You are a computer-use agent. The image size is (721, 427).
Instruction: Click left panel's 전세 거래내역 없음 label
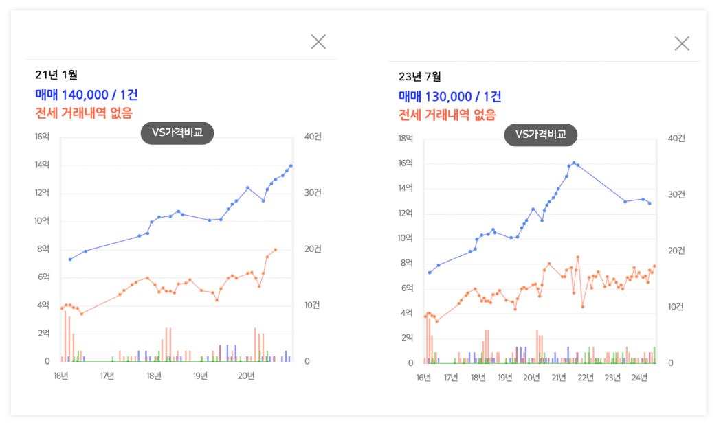tap(84, 113)
